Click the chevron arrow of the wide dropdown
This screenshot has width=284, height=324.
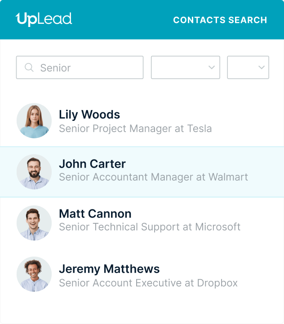212,67
